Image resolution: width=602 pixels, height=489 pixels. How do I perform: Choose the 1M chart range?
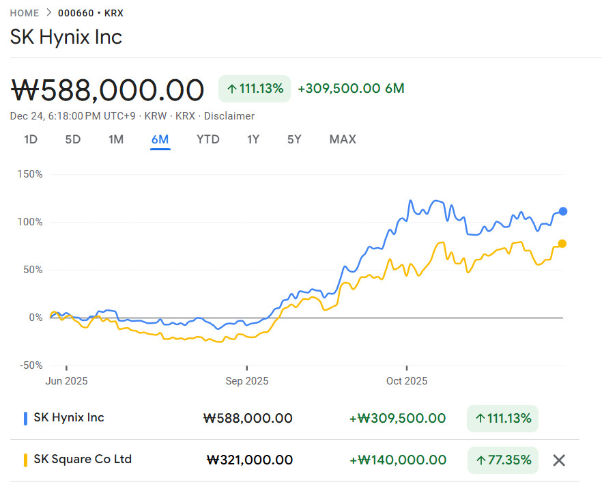(x=116, y=139)
